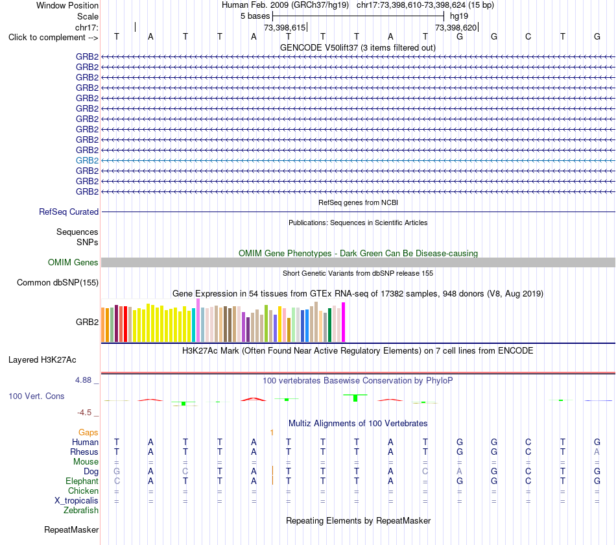Click the C base in the complement sequence row
The width and height of the screenshot is (616, 545).
[528, 36]
